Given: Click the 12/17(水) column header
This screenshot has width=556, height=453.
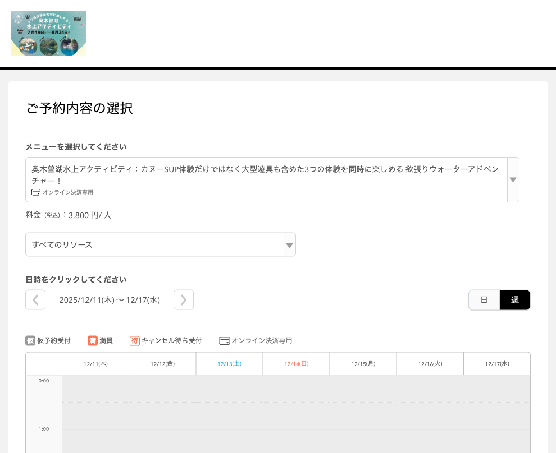Looking at the screenshot, I should tap(496, 363).
